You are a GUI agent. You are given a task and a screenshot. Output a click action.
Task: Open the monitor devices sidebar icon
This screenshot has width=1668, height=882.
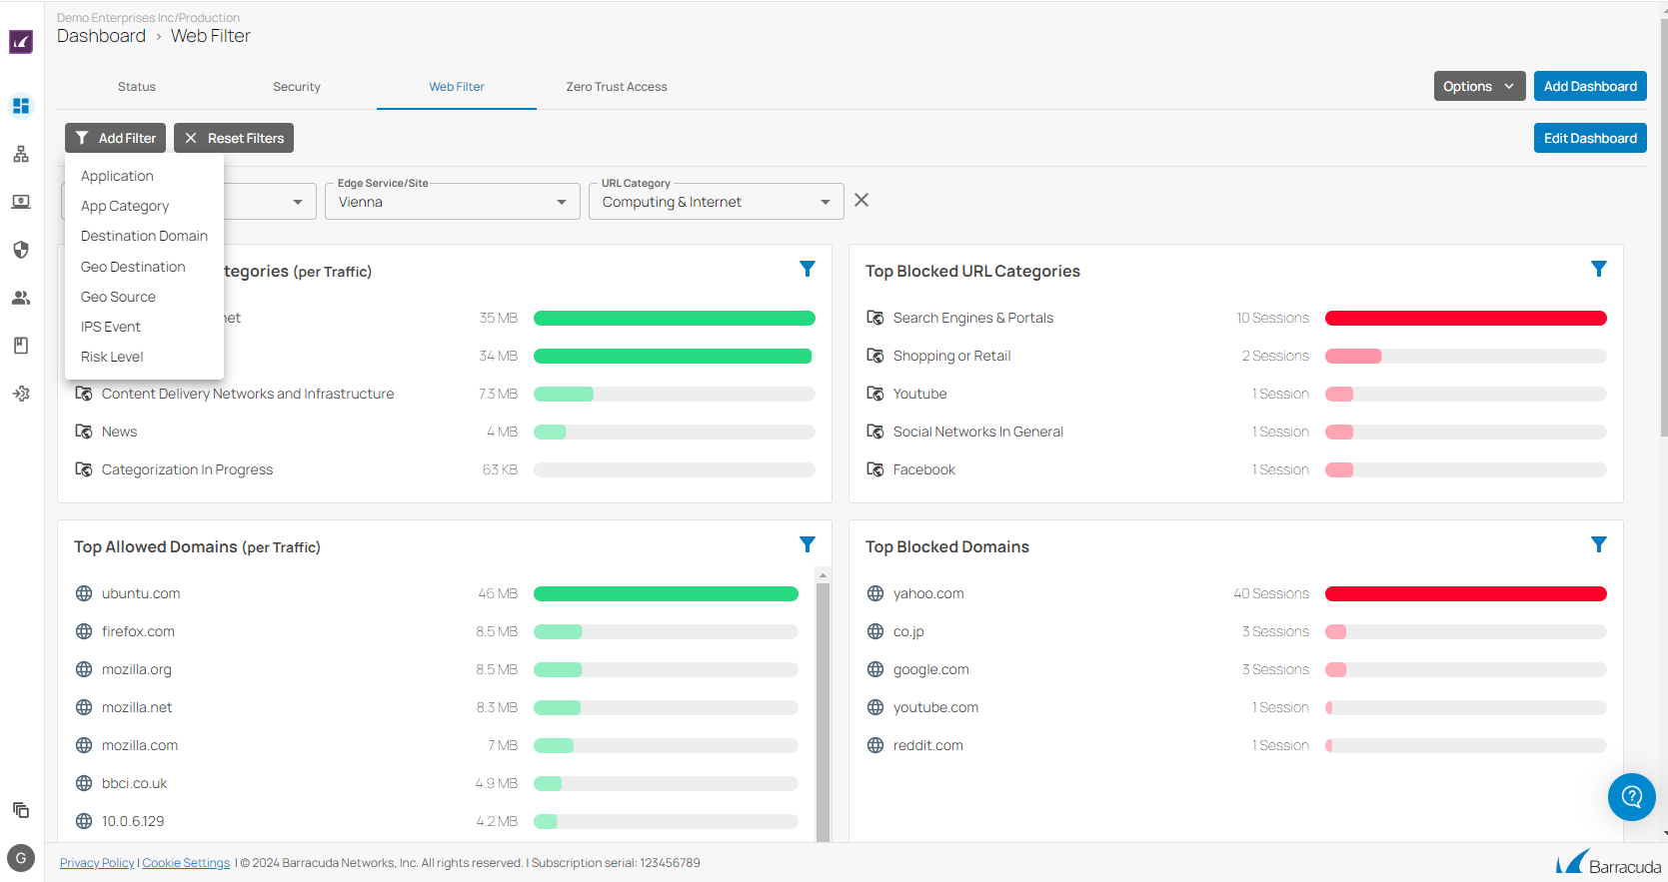(21, 202)
